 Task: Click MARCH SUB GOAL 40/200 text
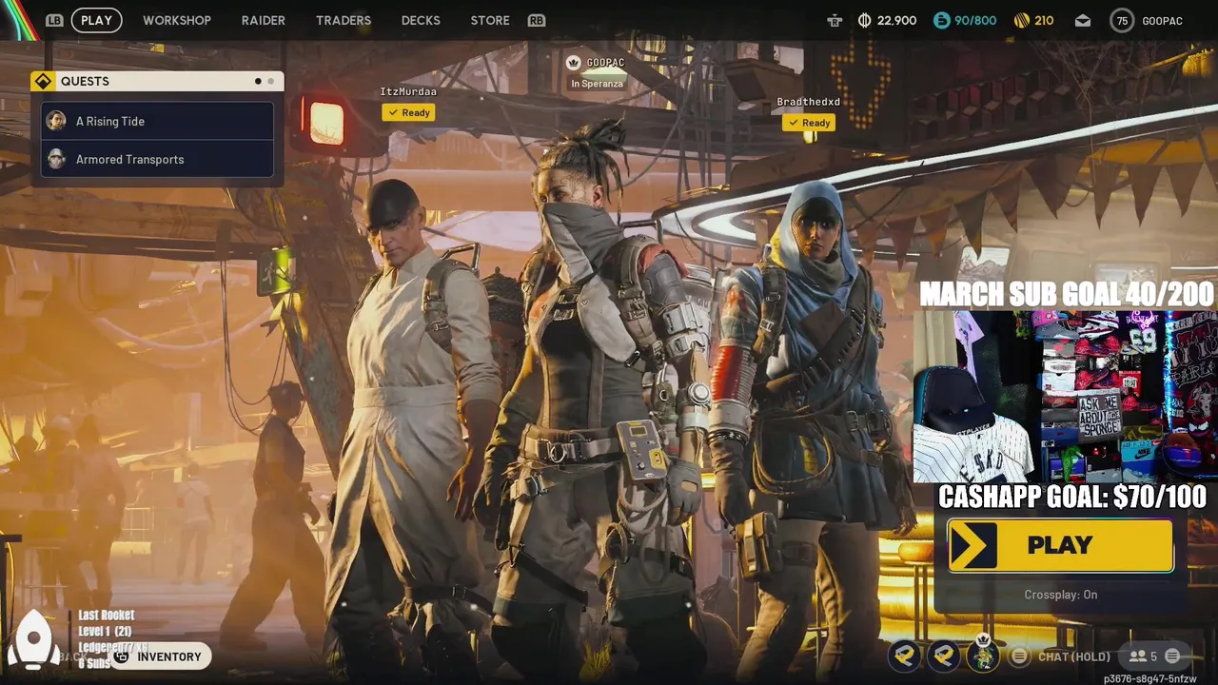coord(1067,293)
